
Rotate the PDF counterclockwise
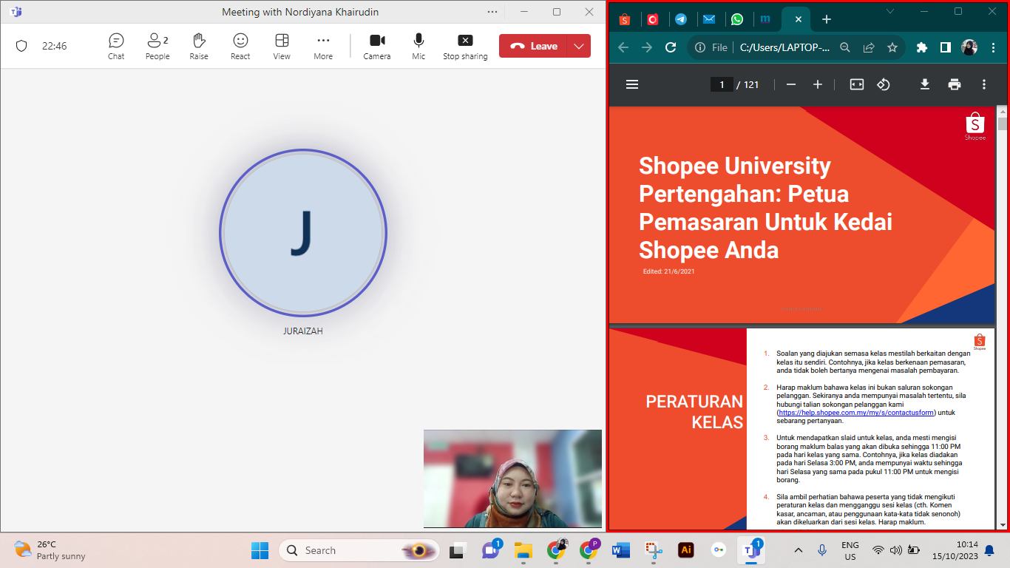(884, 84)
